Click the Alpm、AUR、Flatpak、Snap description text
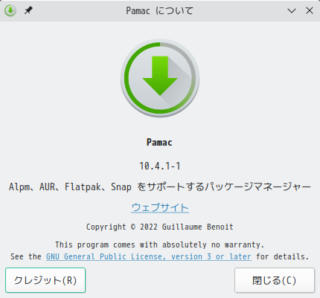 coord(160,187)
